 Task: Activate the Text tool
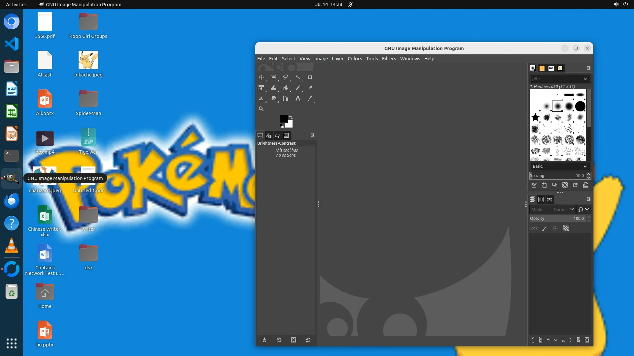click(298, 99)
